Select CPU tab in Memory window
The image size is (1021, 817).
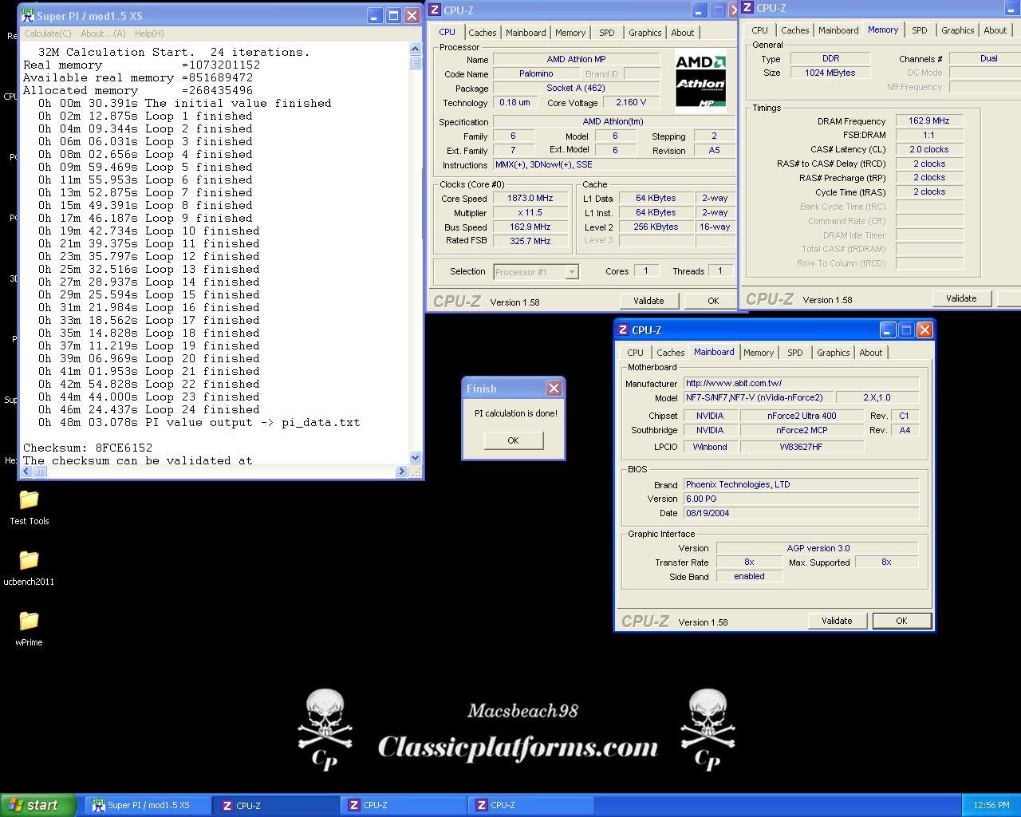[759, 30]
